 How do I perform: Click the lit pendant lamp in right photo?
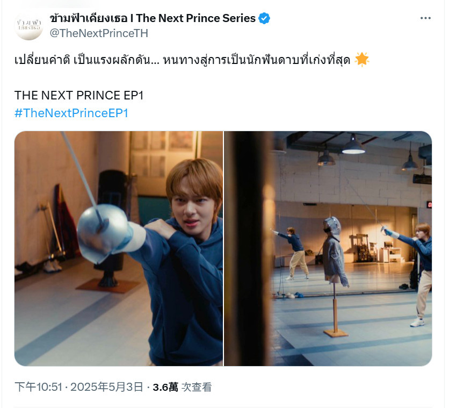(x=353, y=147)
